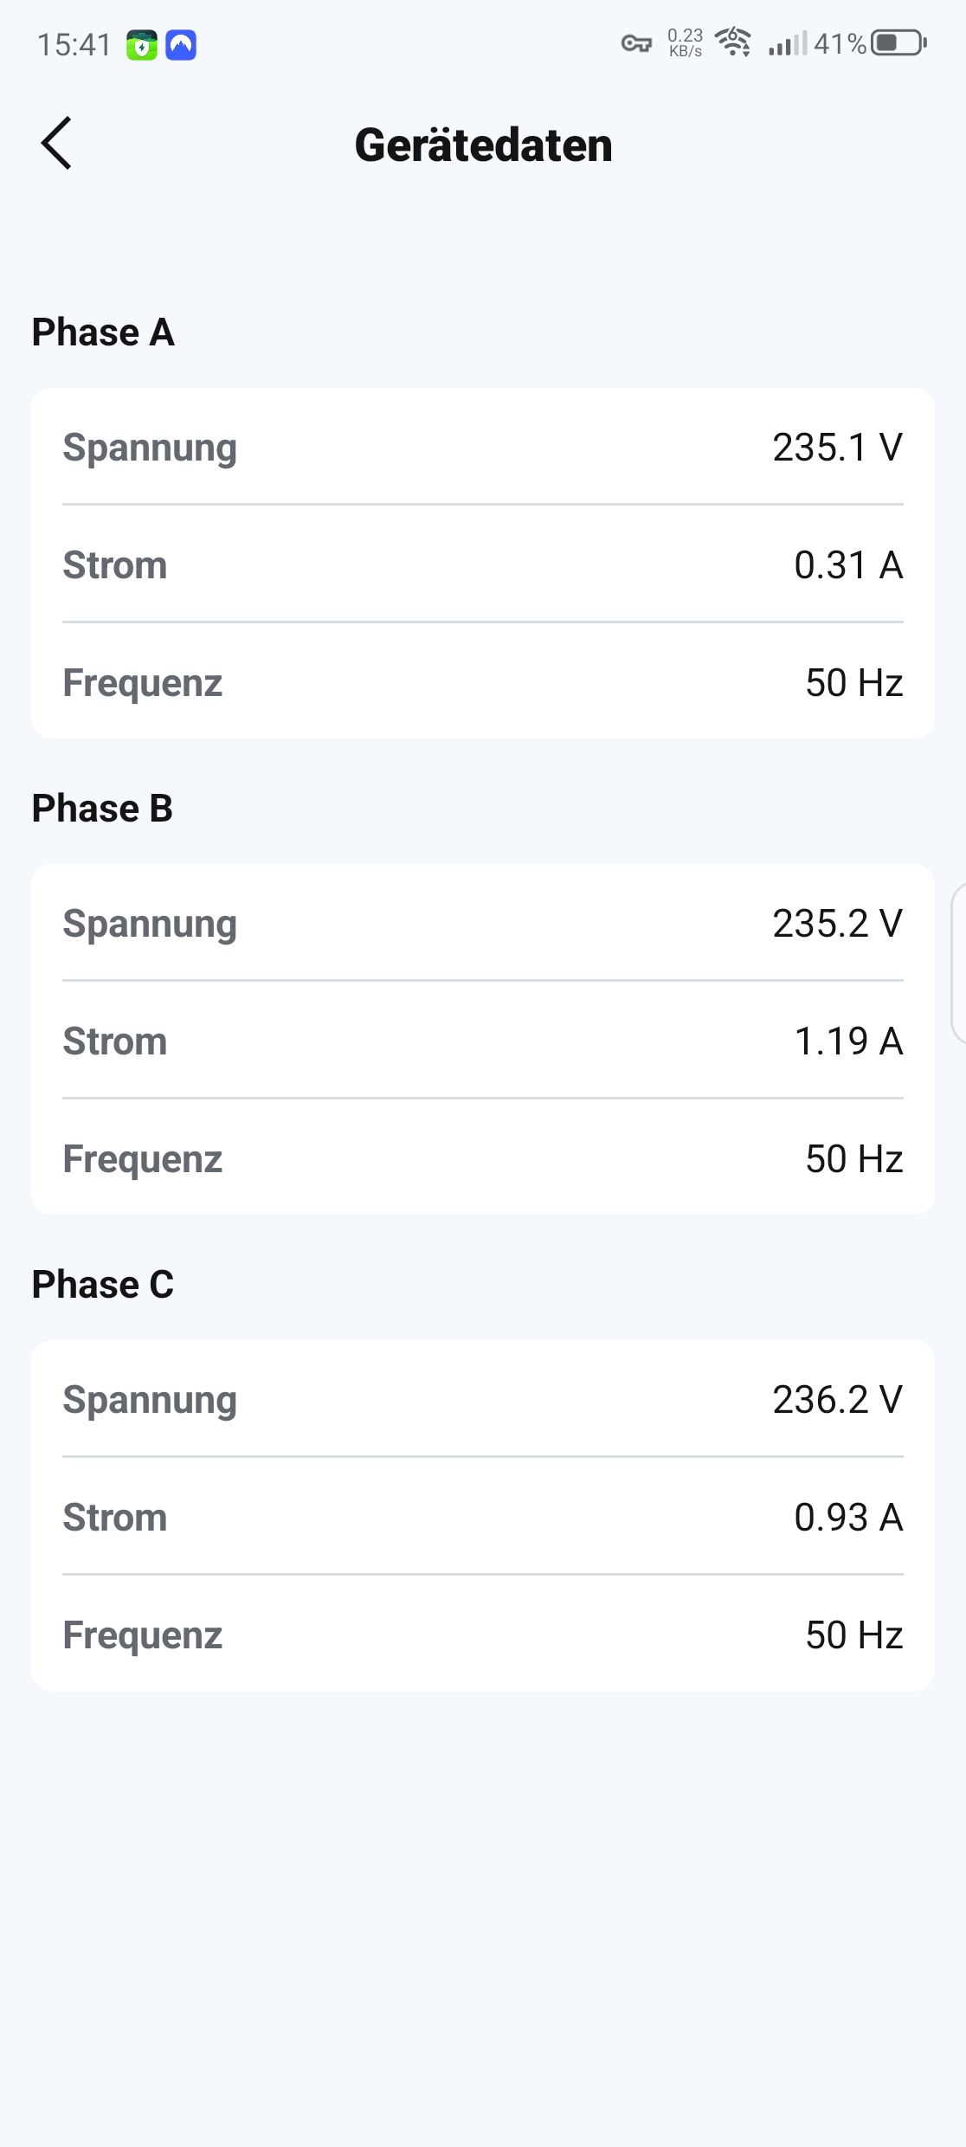The image size is (966, 2147).
Task: Tap the battery icon in status bar
Action: pos(898,42)
